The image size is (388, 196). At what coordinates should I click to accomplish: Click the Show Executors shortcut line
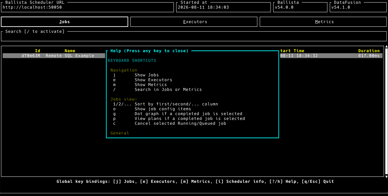[x=143, y=80]
